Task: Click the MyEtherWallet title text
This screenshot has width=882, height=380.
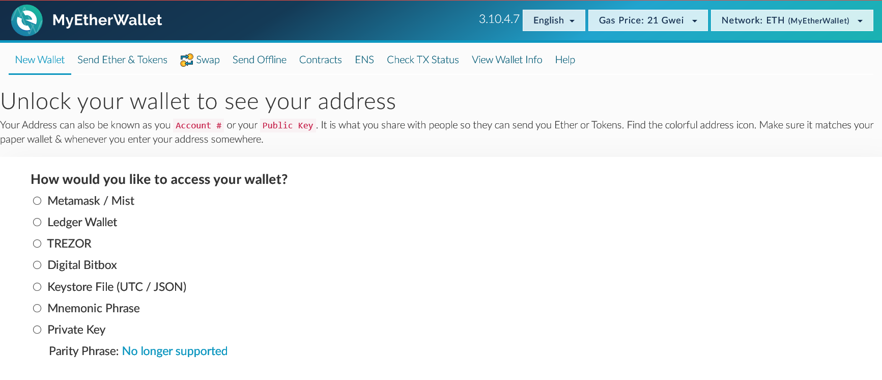Action: click(x=107, y=20)
